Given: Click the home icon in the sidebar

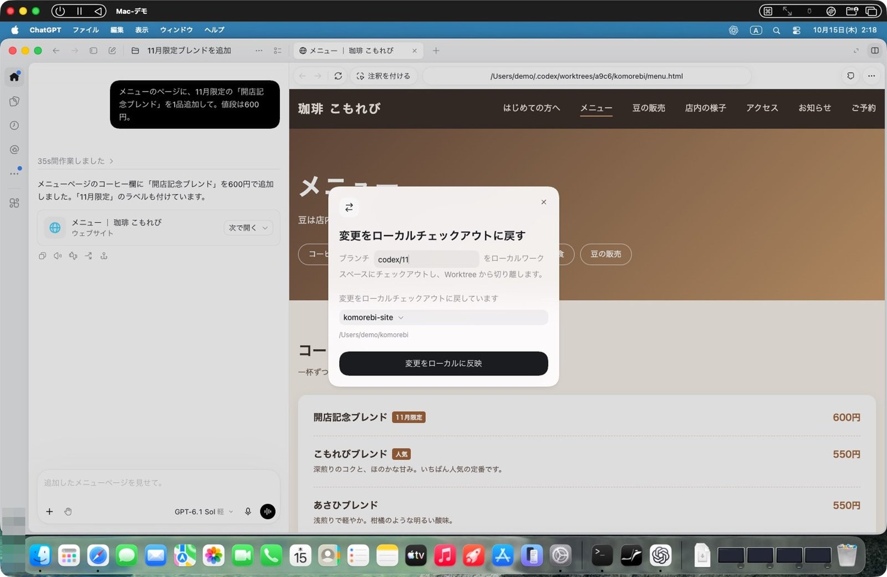Looking at the screenshot, I should [x=14, y=77].
